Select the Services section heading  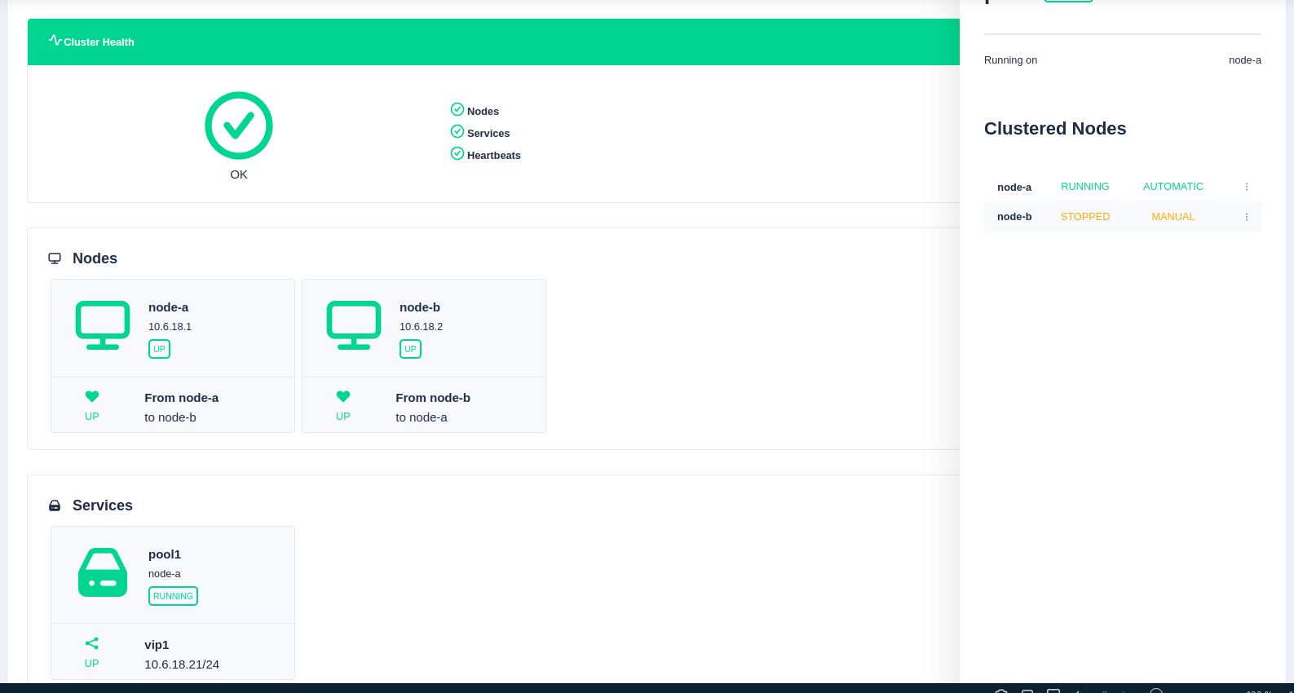coord(102,505)
